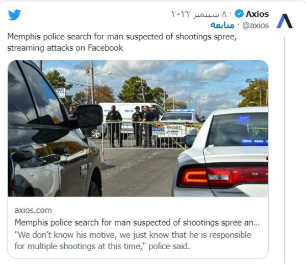306x266 pixels.
Task: Open the axios.com domain link
Action: [x=33, y=210]
